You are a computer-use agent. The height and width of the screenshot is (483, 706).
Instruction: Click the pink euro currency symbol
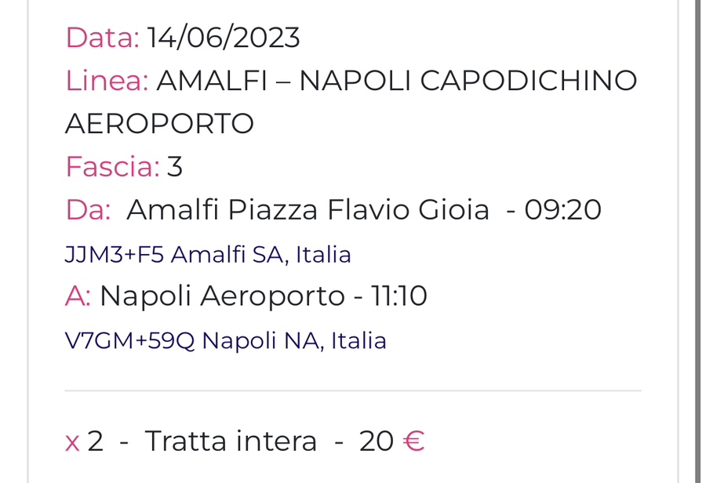coord(413,441)
